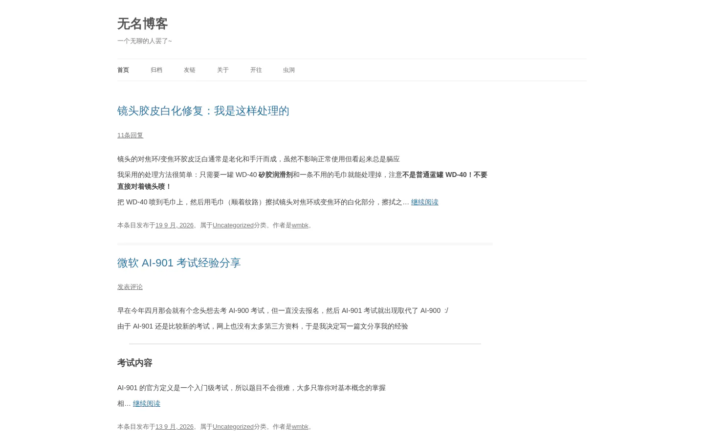Screen dimensions: 704x440
Task: Go to the 首页 menu item
Action: tap(123, 70)
